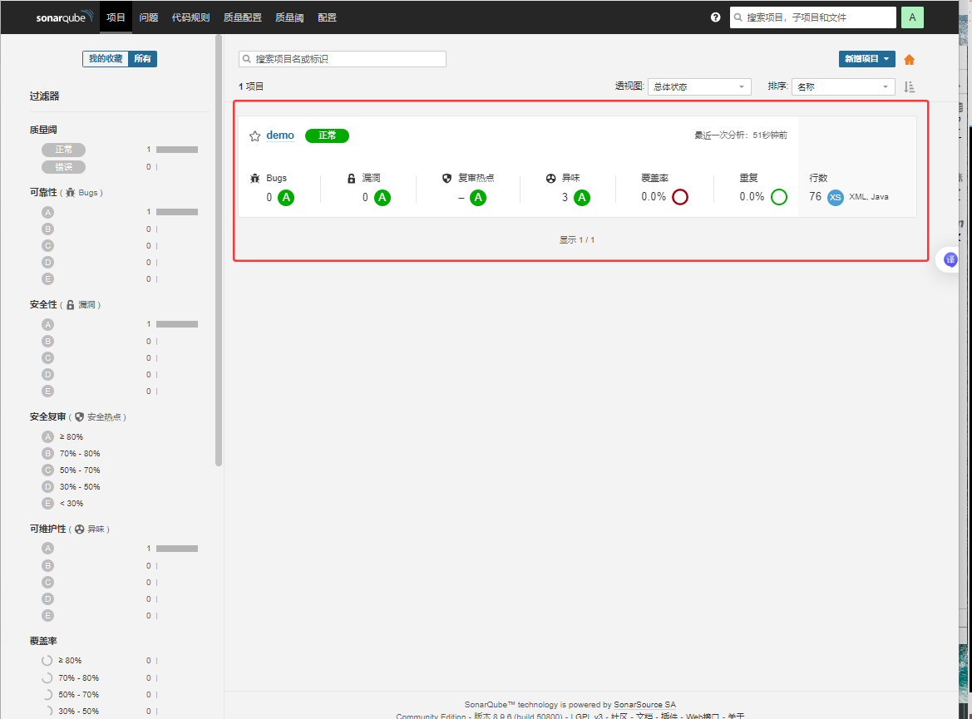
Task: Filter 覆盖率 by 70% - 80%
Action: tap(70, 678)
